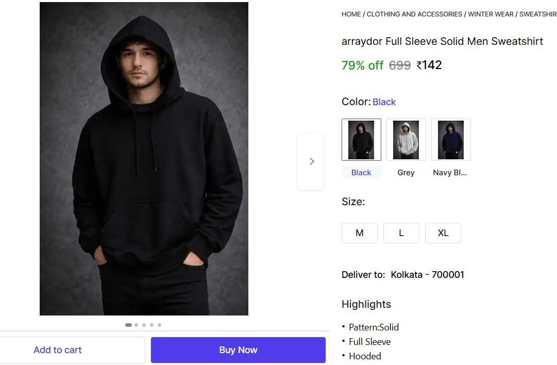Select size L
The height and width of the screenshot is (365, 557).
pos(401,233)
